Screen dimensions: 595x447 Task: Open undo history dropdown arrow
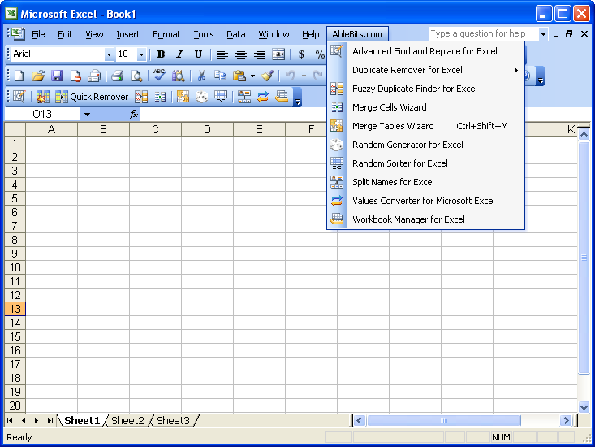(304, 76)
